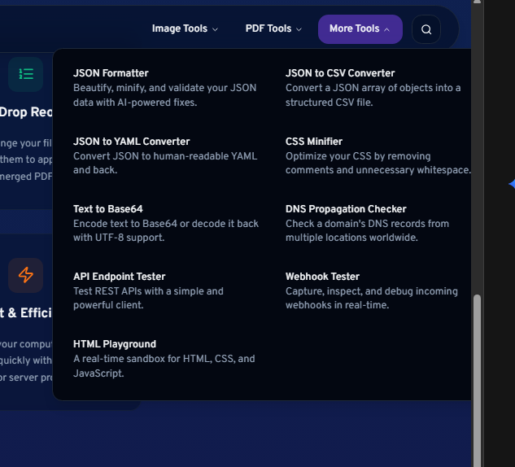This screenshot has width=515, height=467.
Task: Expand the PDF Tools dropdown
Action: click(x=273, y=29)
